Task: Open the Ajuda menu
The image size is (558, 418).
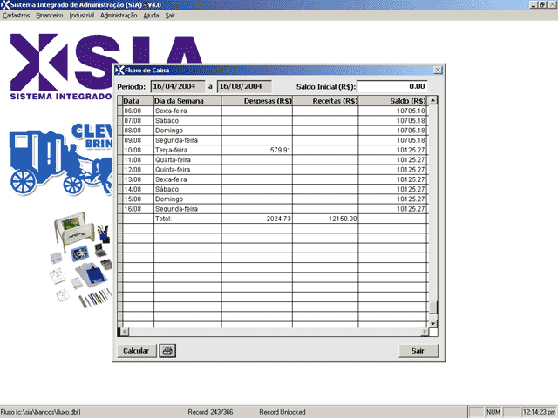Action: [x=151, y=16]
